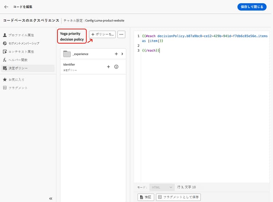Place cursor on empty line 2

point(205,45)
